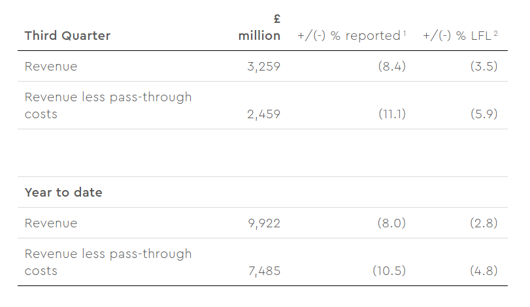Select the (10.5) reported percentage
The height and width of the screenshot is (307, 530).
click(x=389, y=271)
